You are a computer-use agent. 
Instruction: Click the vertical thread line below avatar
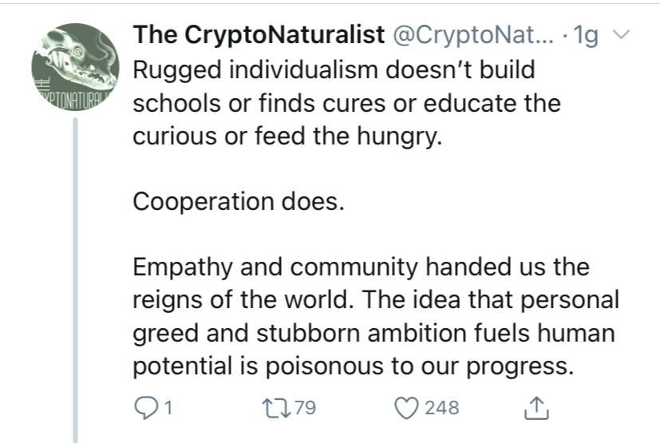click(77, 279)
